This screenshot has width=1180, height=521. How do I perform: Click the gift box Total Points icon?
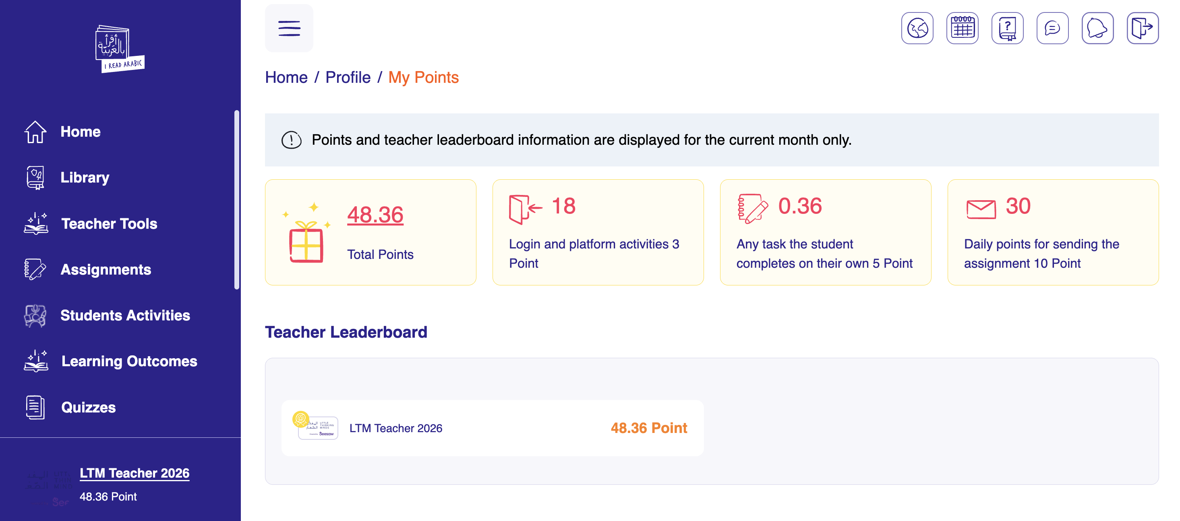(306, 239)
